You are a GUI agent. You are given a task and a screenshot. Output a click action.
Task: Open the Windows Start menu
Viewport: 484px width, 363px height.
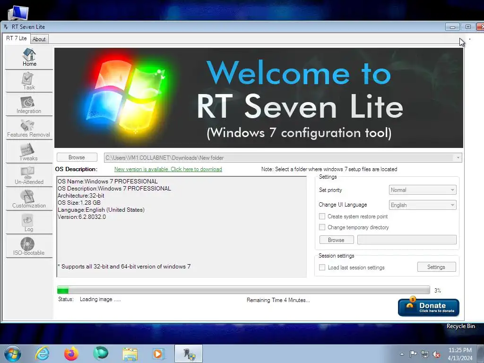pyautogui.click(x=13, y=354)
